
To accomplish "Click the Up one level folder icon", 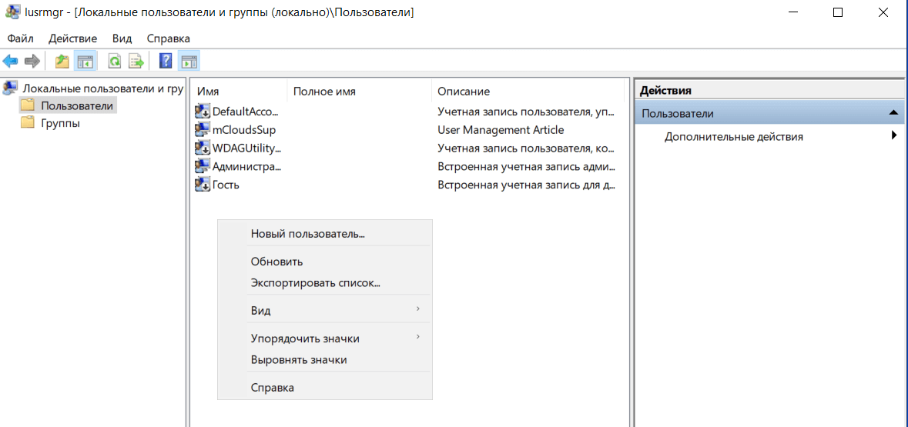I will click(62, 61).
